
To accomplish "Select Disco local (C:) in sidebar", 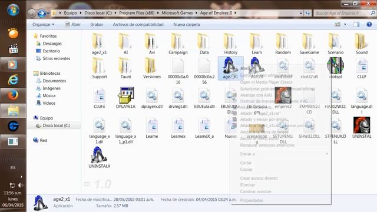I will coord(54,125).
